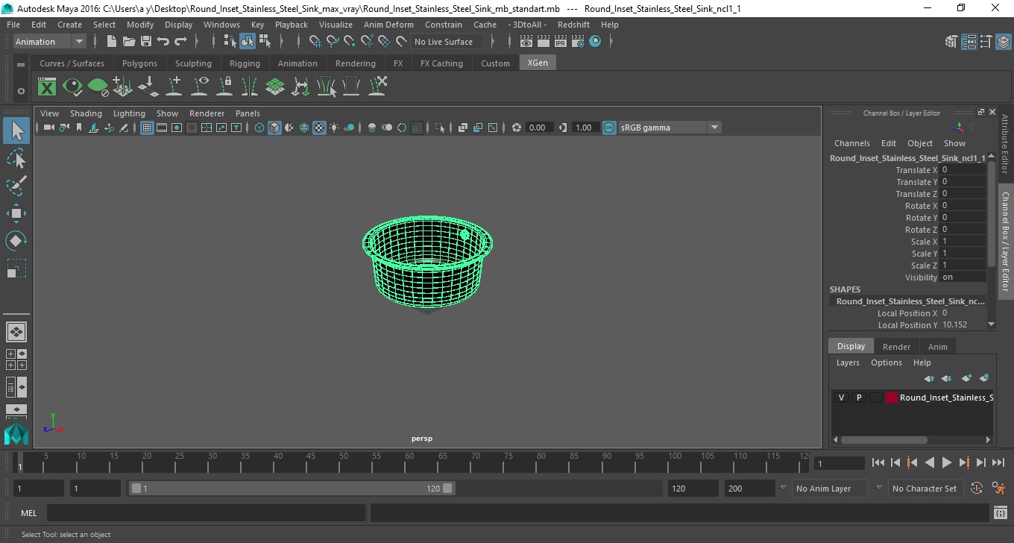Toggle layer playback P box

pyautogui.click(x=858, y=398)
